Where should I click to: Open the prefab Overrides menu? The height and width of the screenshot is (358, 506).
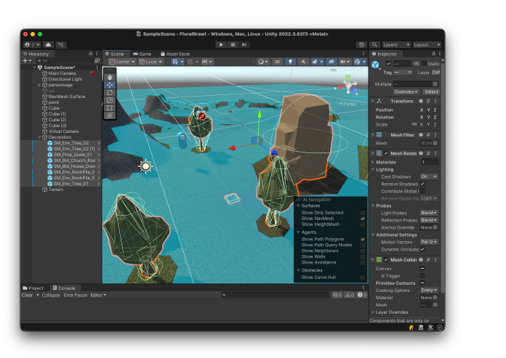[406, 91]
